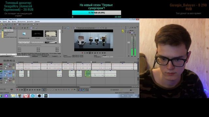The height and width of the screenshot is (117, 209).
Task: Switch to the Переходы tab
Action: point(45,56)
